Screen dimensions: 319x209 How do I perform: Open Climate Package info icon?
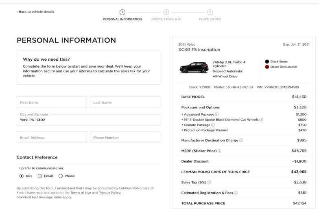(x=213, y=125)
